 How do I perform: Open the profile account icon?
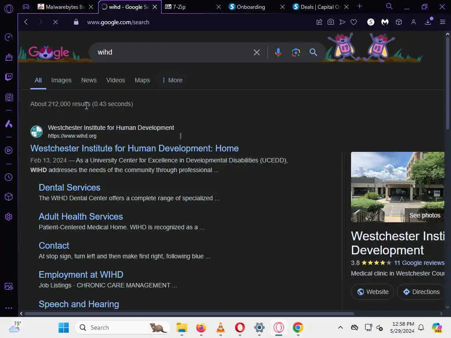413,22
